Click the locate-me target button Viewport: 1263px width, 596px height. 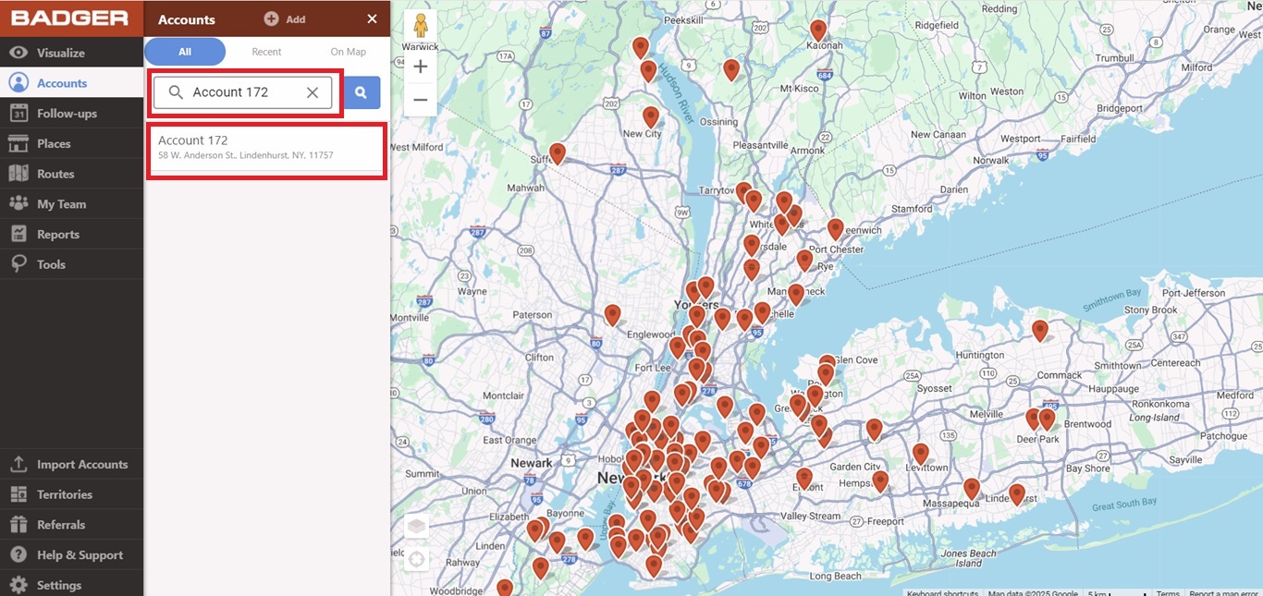click(x=417, y=559)
